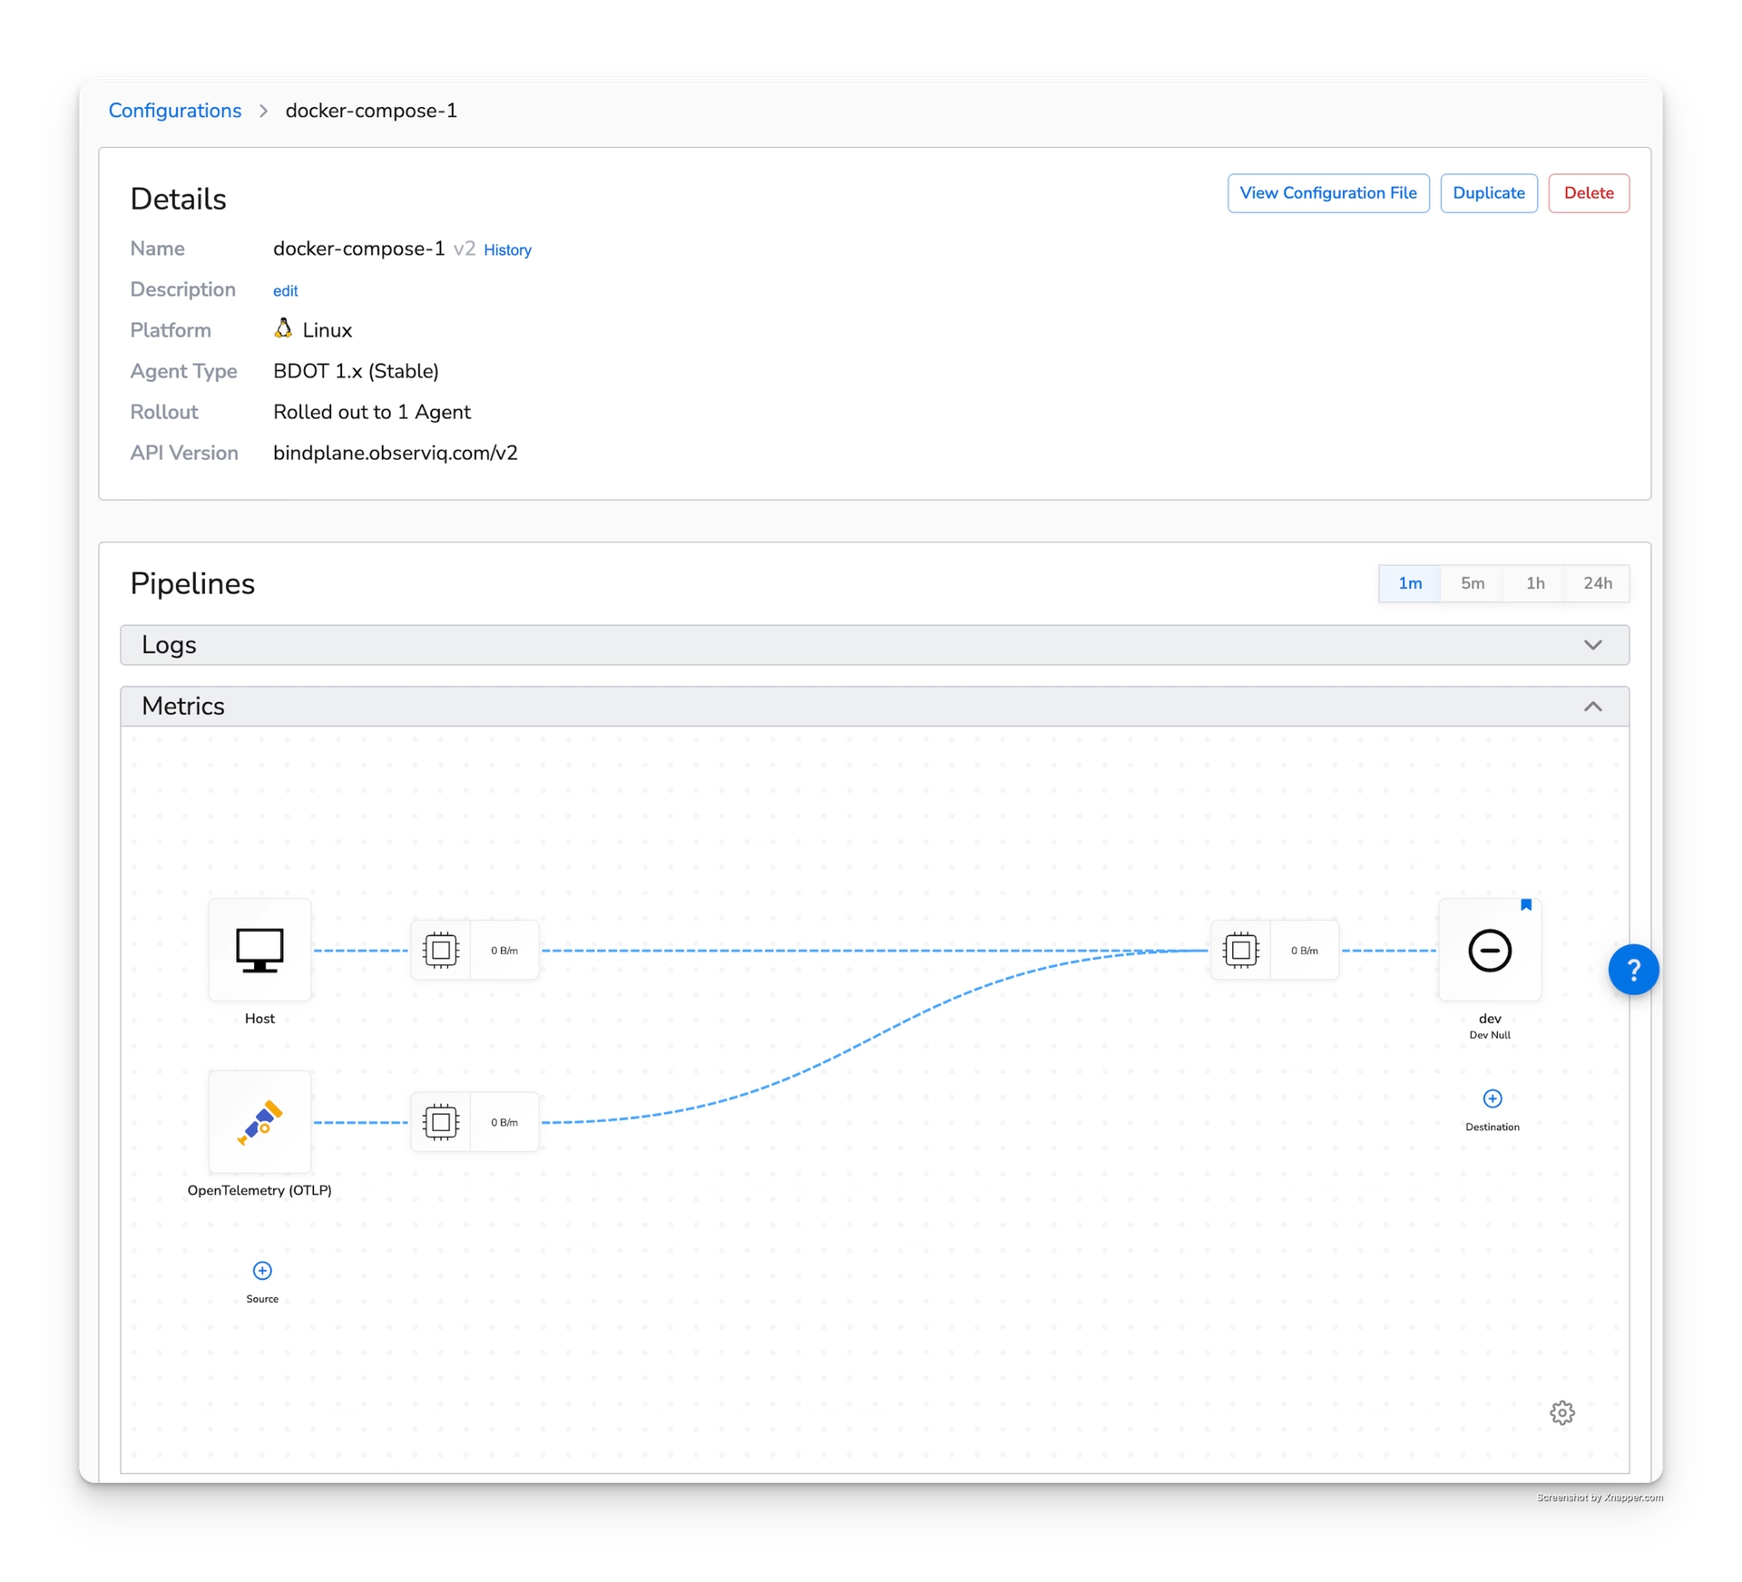Screen dimensions: 1742x1582
Task: Add a new Source to the pipeline
Action: (x=262, y=1271)
